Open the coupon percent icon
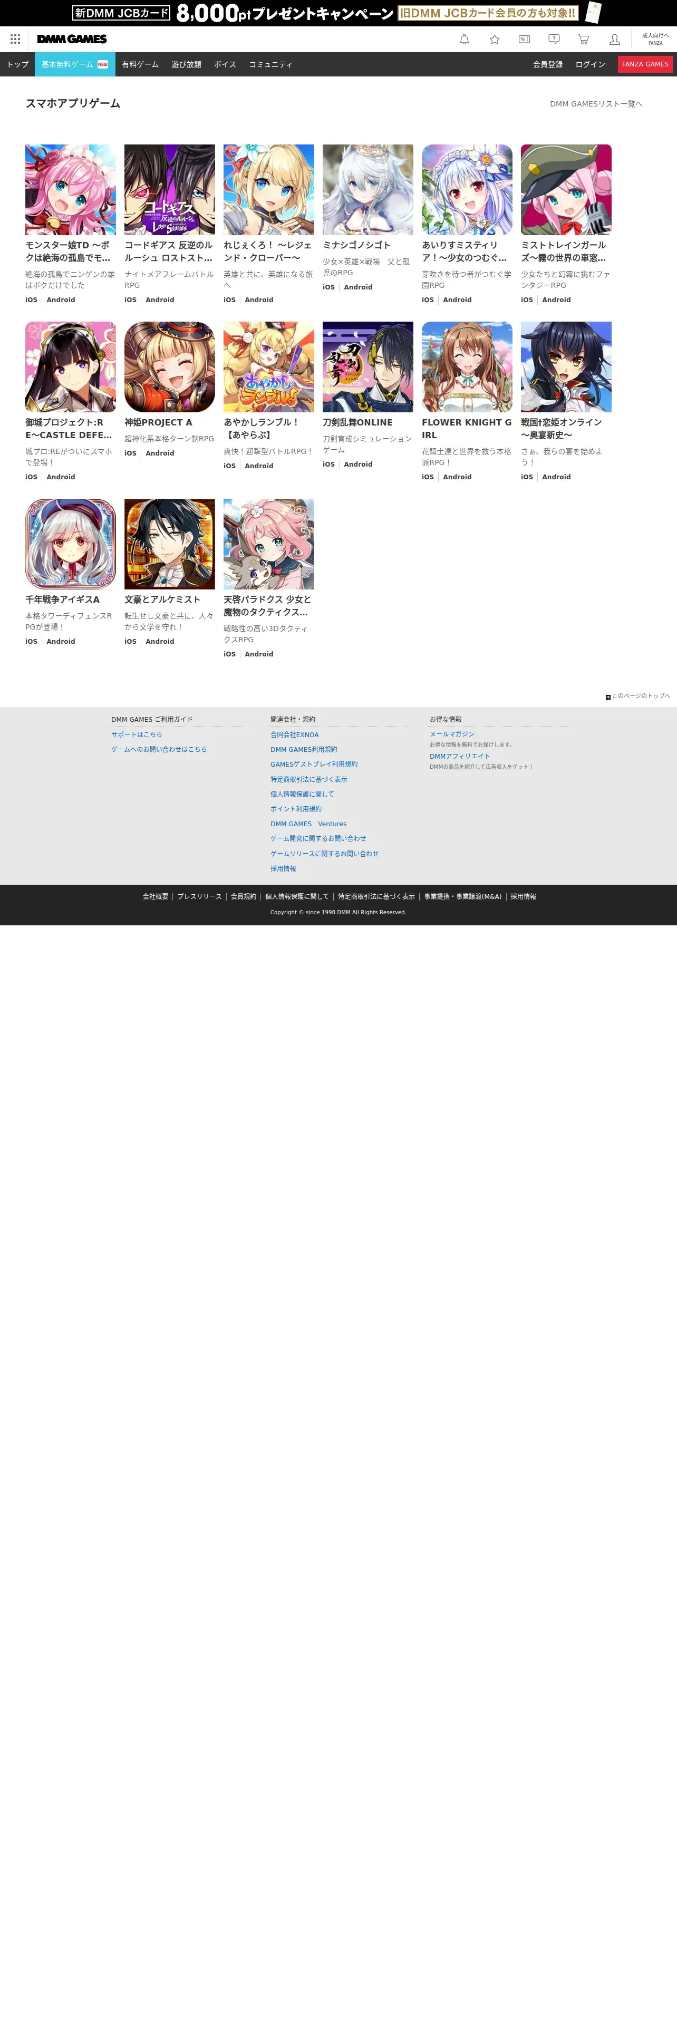677x2031 pixels. tap(524, 38)
